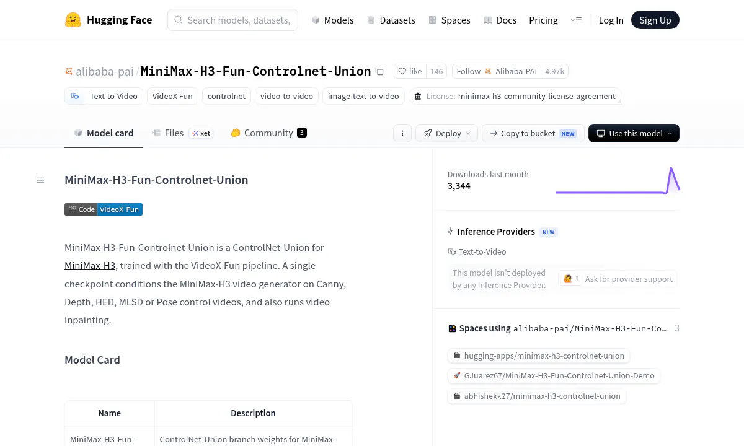
Task: Open GJuarez67 MiniMax-H3 Demo space
Action: 554,375
